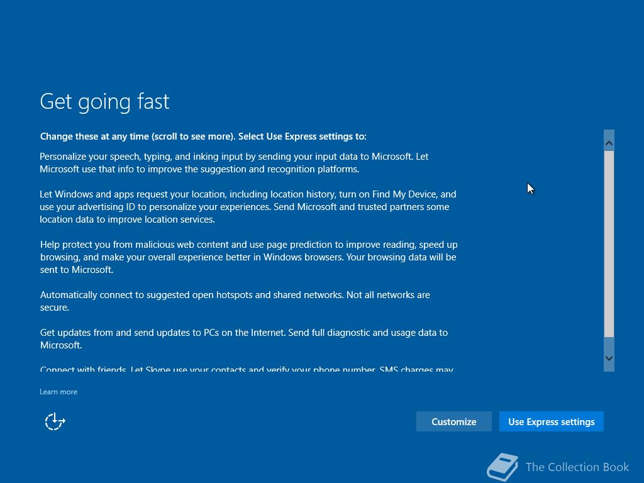This screenshot has height=483, width=644.
Task: Click the updates and diagnostic data paragraph
Action: 243,339
